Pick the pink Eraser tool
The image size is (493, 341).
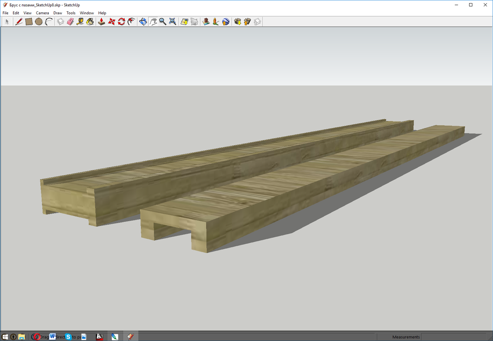click(x=70, y=22)
